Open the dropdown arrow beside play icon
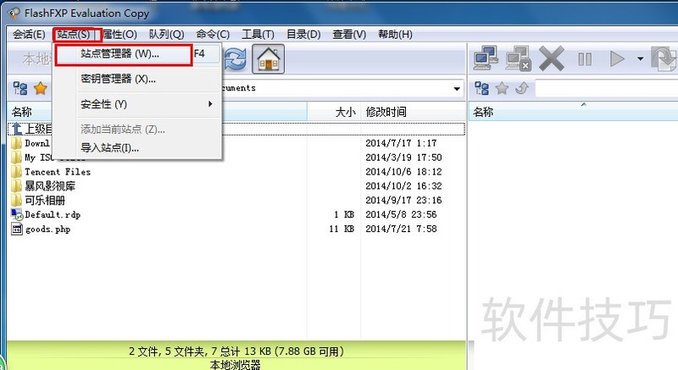This screenshot has width=678, height=370. 640,58
